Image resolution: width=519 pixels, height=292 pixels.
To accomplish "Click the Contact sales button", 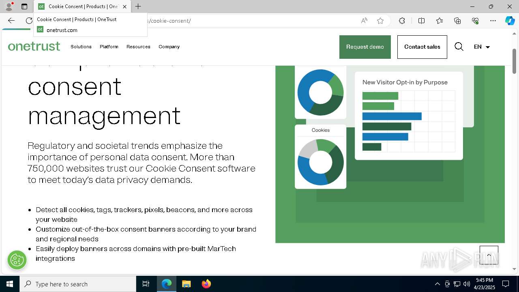I will [422, 47].
